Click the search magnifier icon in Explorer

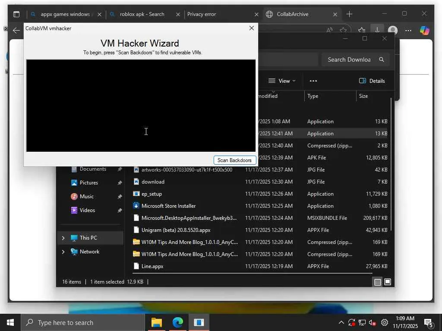pos(382,59)
